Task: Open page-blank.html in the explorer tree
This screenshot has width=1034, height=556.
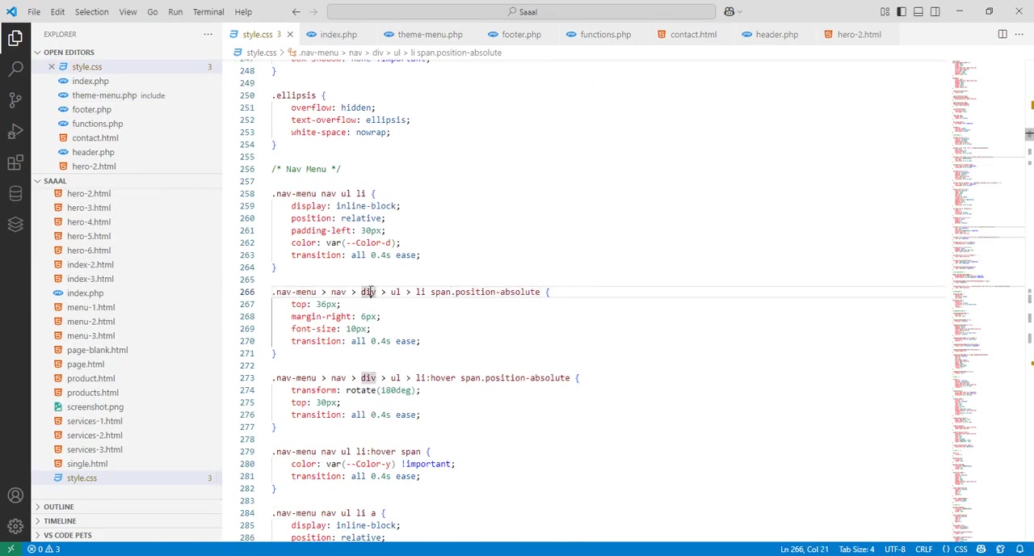Action: click(97, 350)
